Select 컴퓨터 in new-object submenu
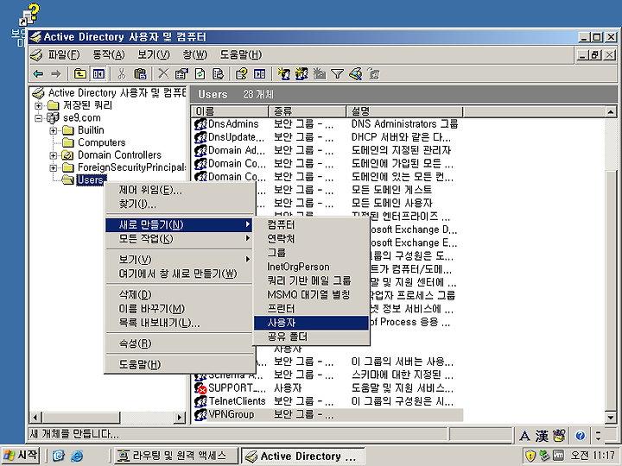Image resolution: width=622 pixels, height=466 pixels. coord(311,225)
